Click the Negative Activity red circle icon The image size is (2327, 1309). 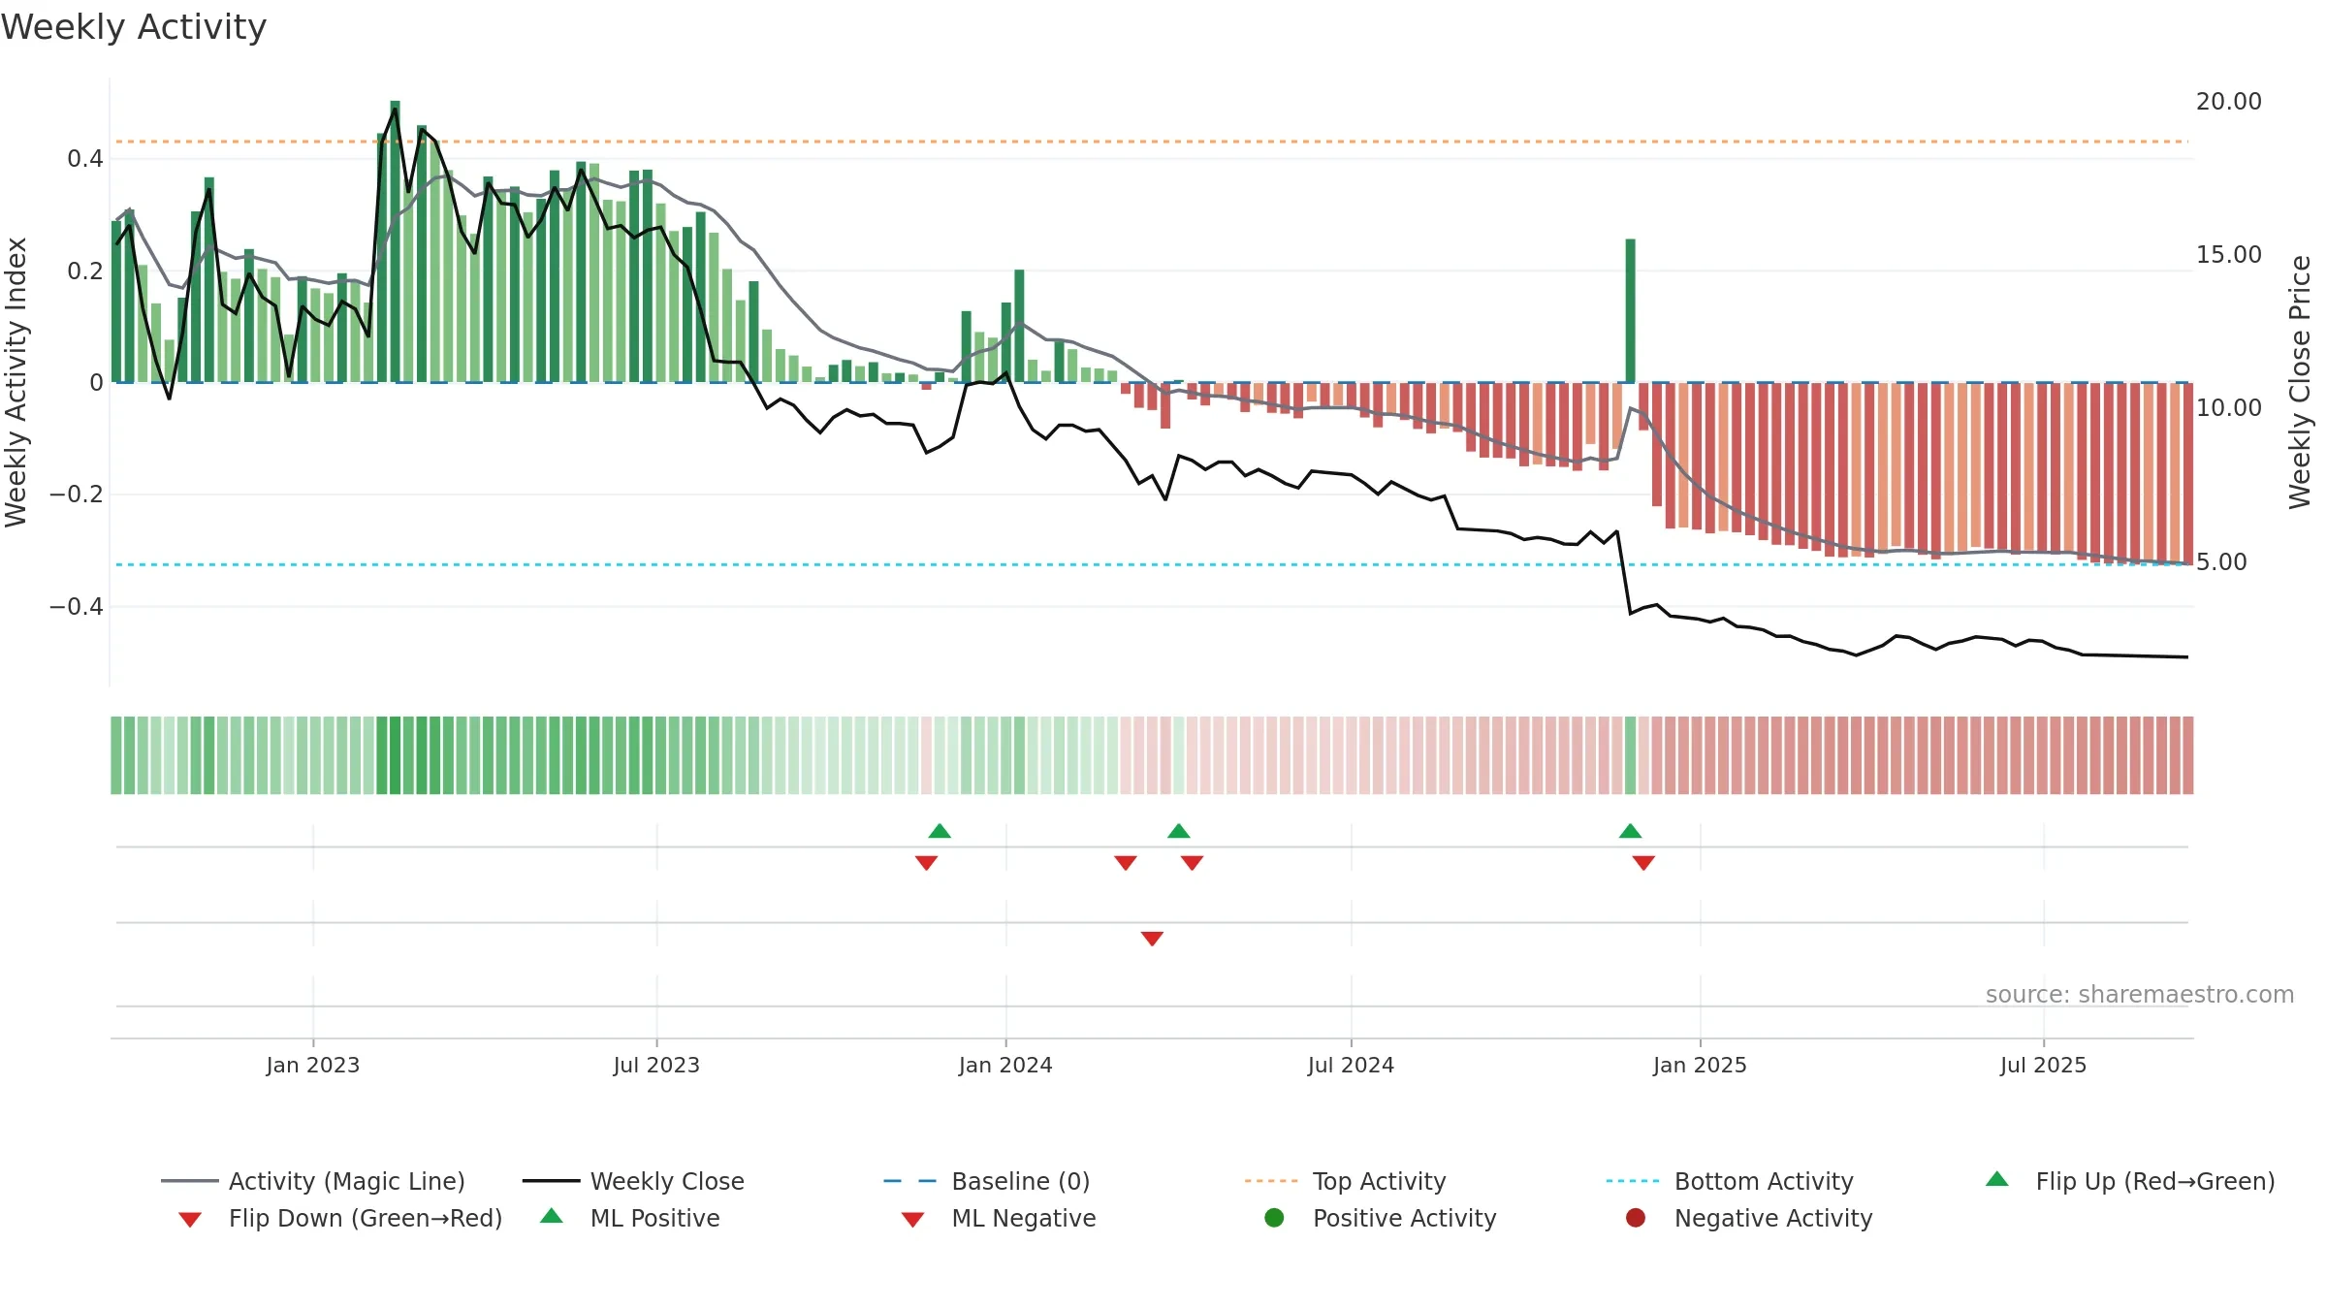[x=1636, y=1218]
